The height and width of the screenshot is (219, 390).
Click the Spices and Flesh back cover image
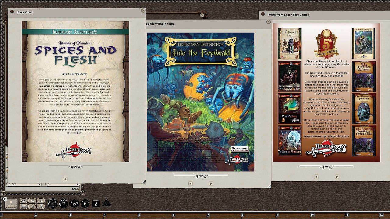click(x=76, y=92)
